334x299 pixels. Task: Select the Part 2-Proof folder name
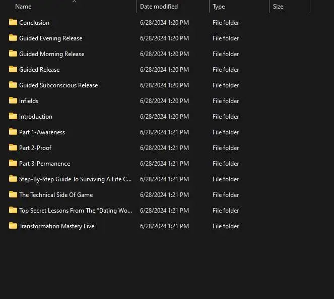(x=35, y=148)
